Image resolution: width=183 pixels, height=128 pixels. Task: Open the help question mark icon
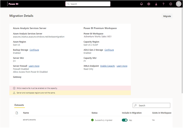(163, 4)
